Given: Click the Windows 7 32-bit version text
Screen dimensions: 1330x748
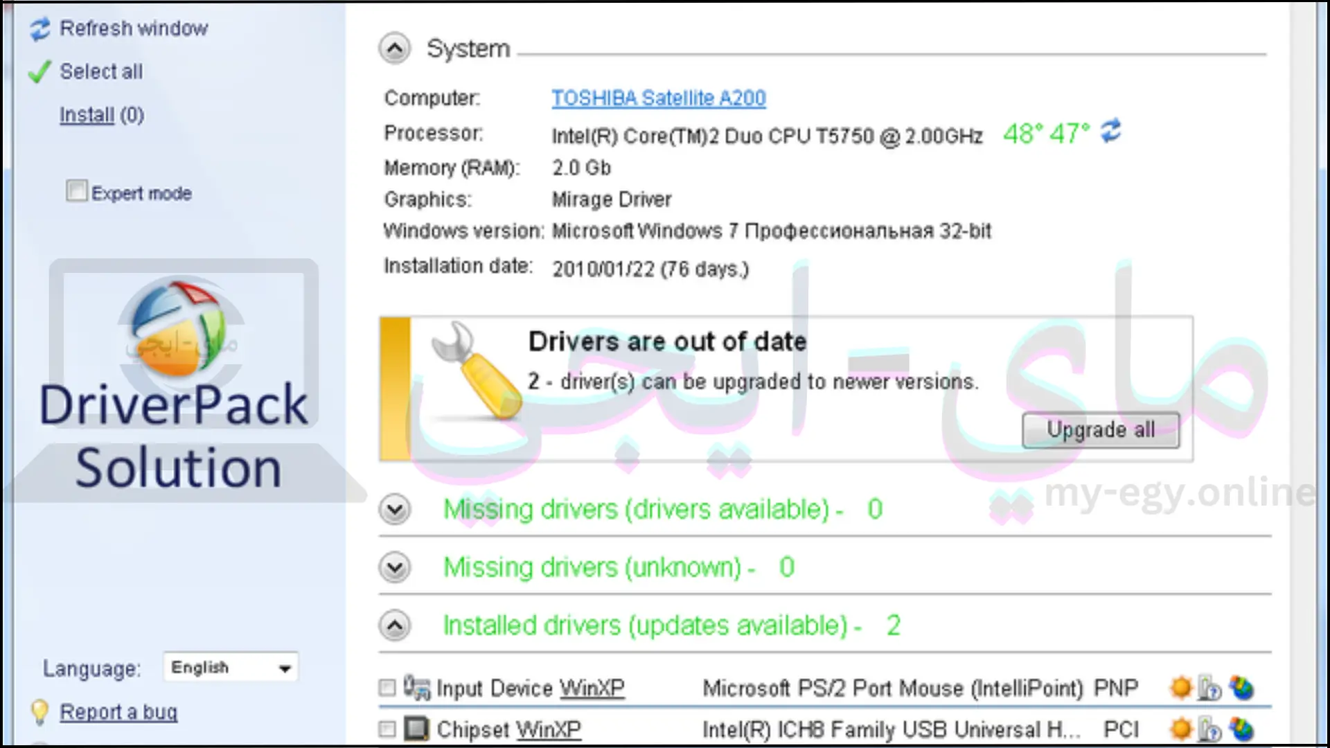Looking at the screenshot, I should (771, 231).
